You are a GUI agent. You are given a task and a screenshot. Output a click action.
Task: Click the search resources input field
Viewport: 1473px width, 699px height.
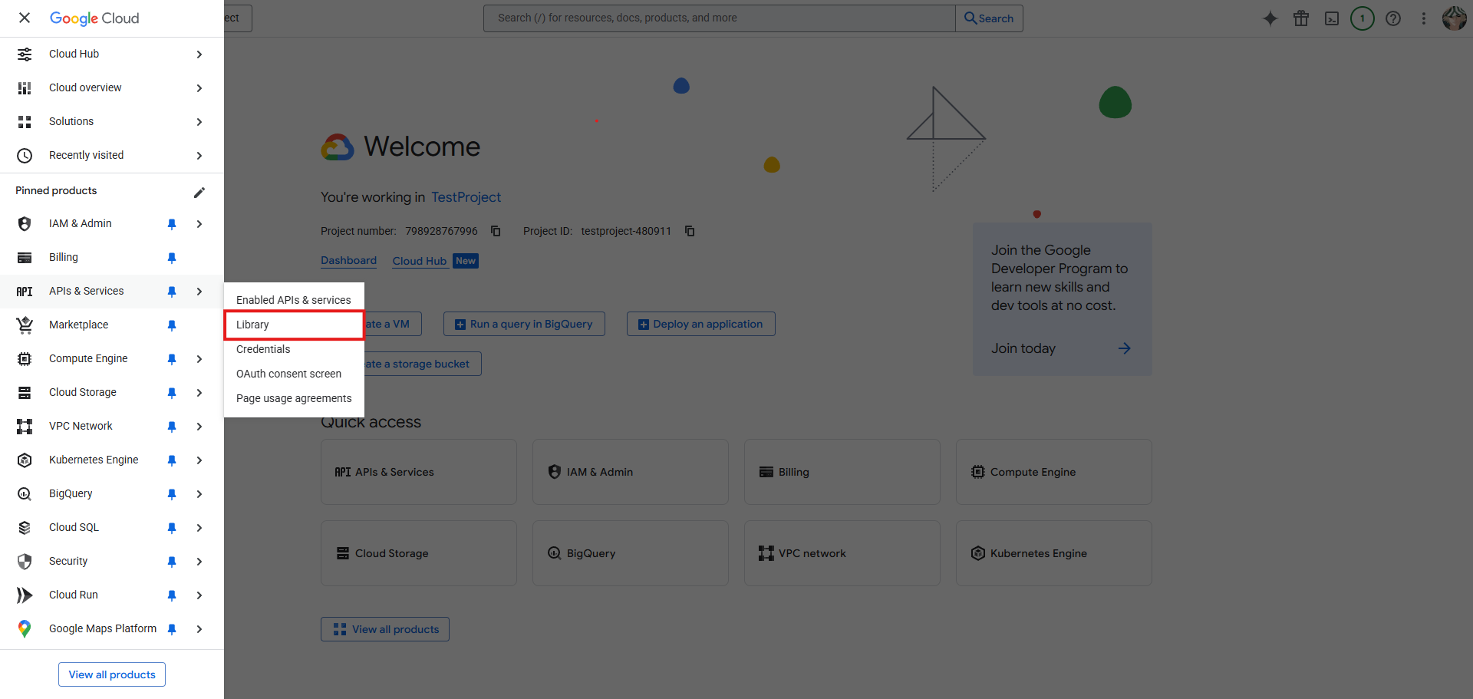coord(719,18)
